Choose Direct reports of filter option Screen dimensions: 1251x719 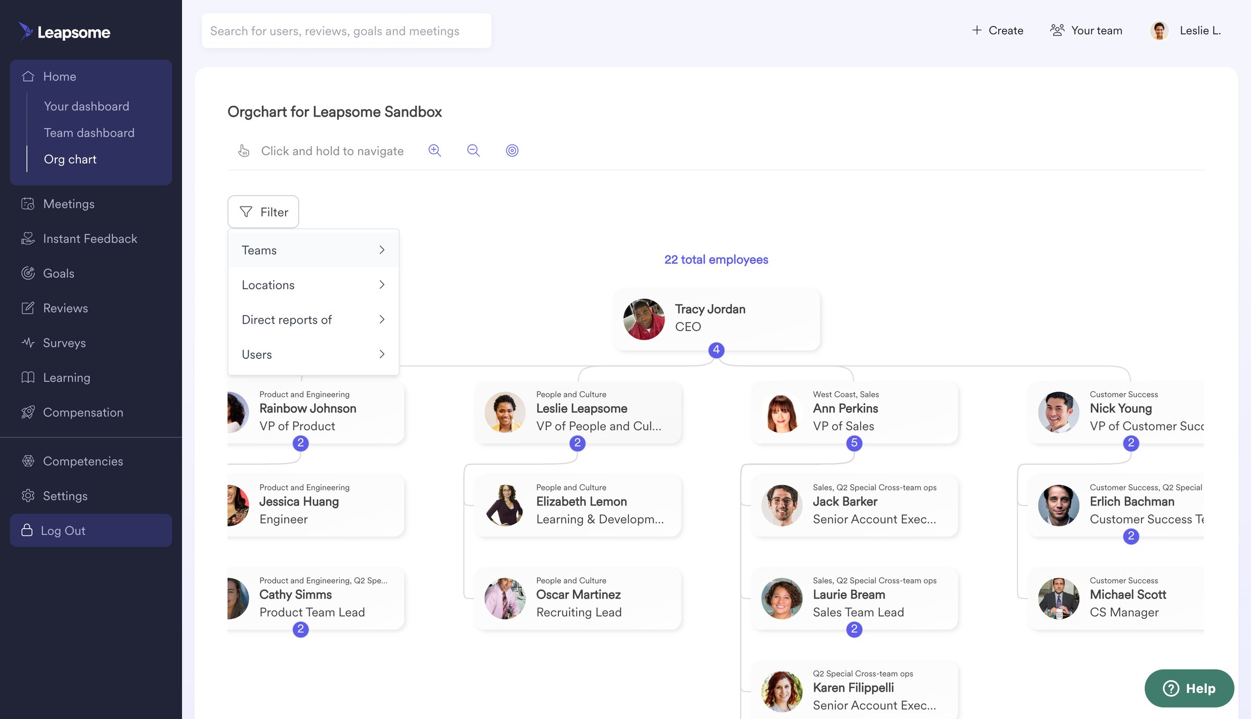point(313,320)
